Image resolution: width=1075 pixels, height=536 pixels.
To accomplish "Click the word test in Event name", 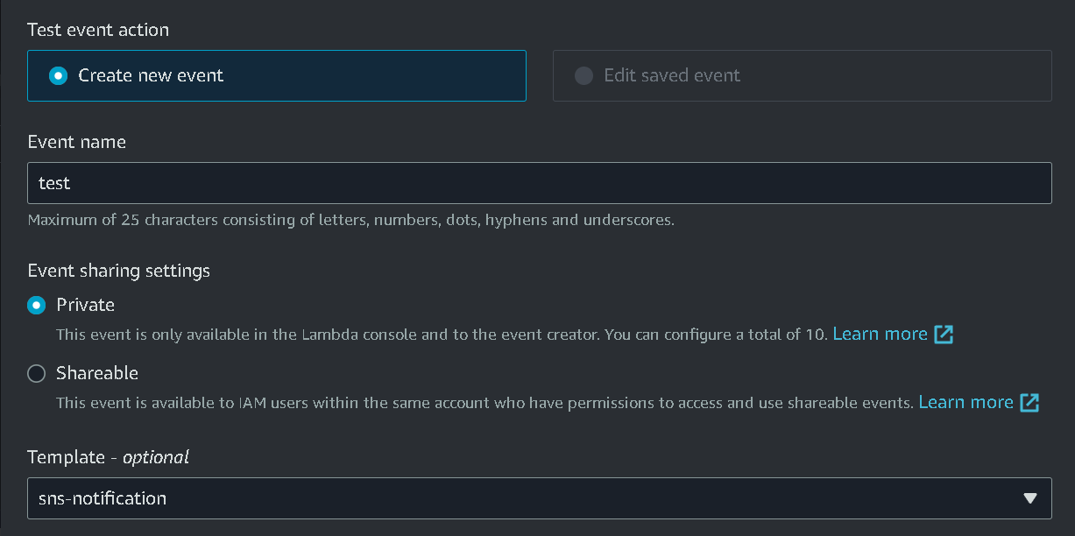I will pos(54,184).
